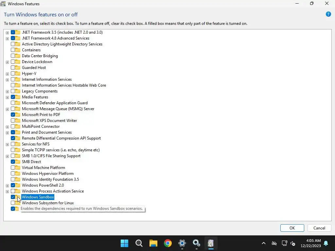This screenshot has width=335, height=251.
Task: Select the Services for NFS row
Action: (36, 144)
